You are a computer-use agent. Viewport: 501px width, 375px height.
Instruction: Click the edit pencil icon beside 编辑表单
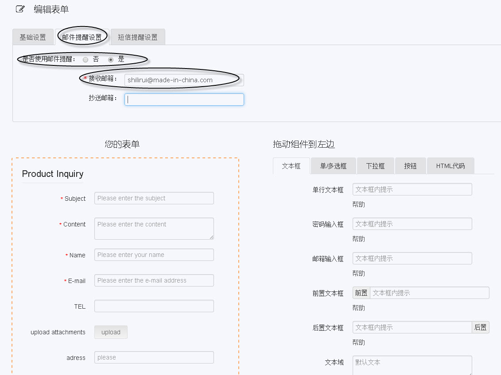(19, 8)
